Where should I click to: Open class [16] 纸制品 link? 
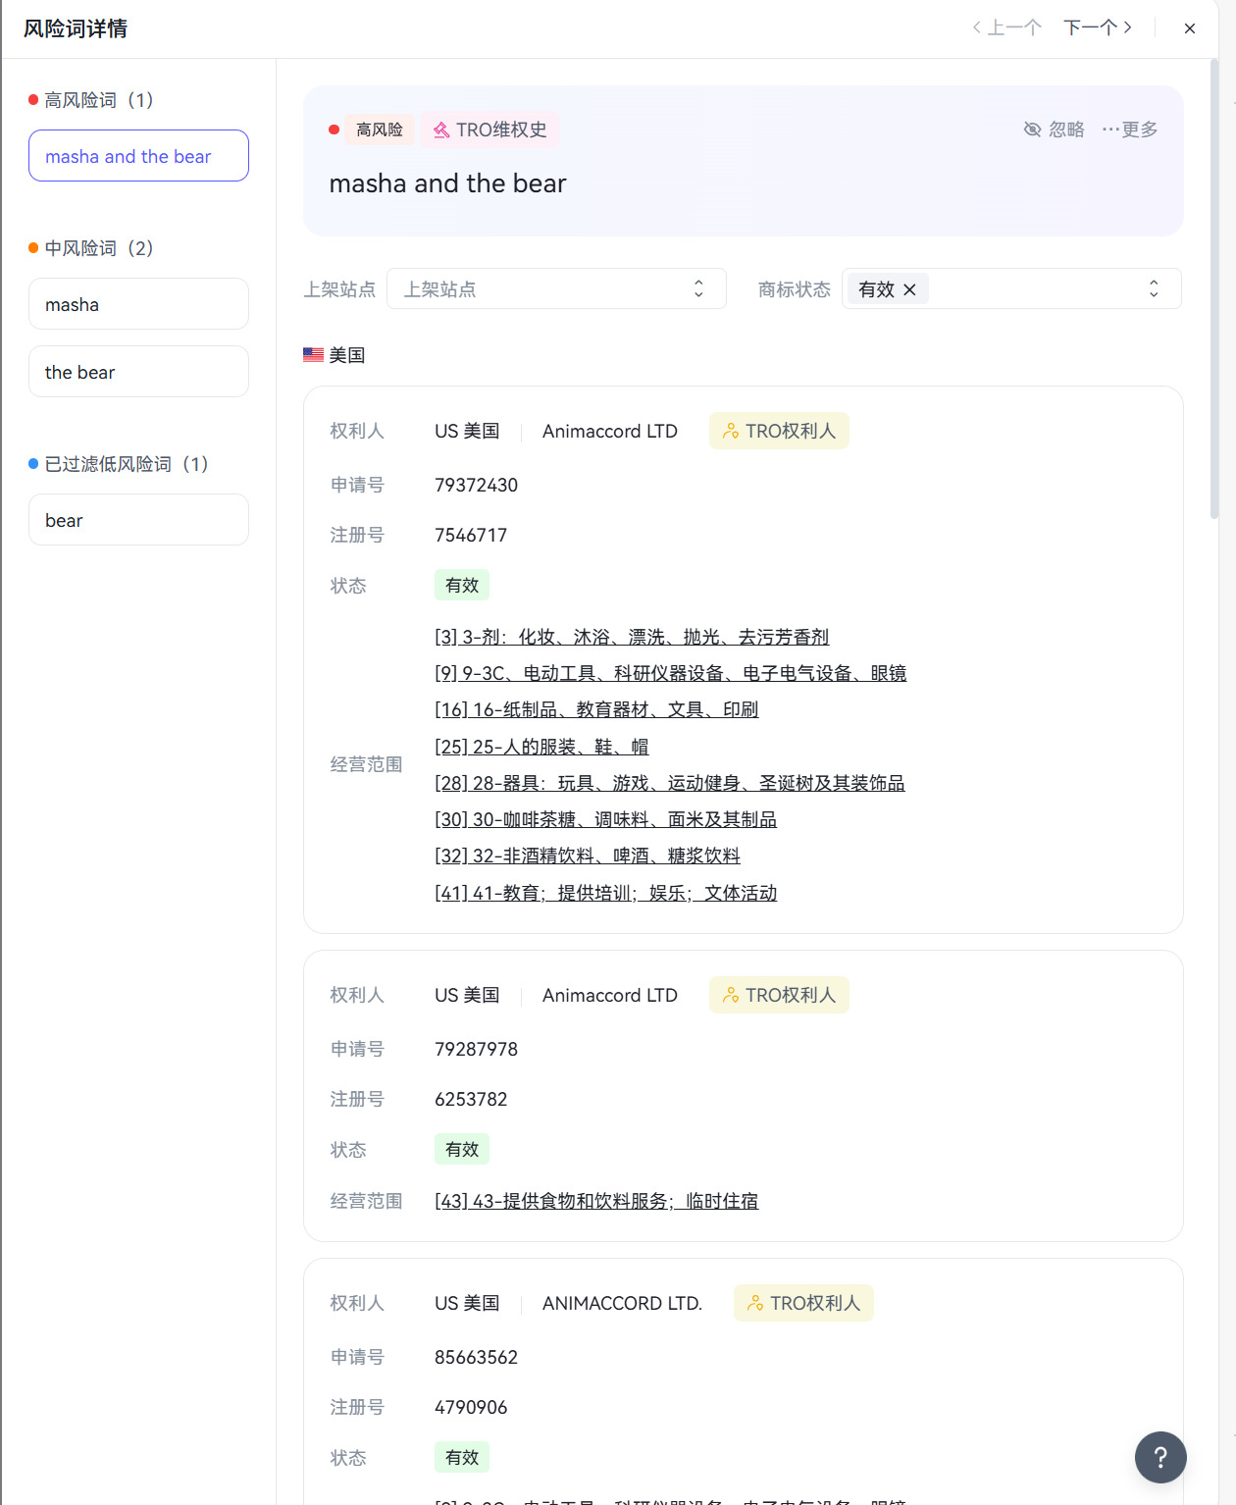596,709
